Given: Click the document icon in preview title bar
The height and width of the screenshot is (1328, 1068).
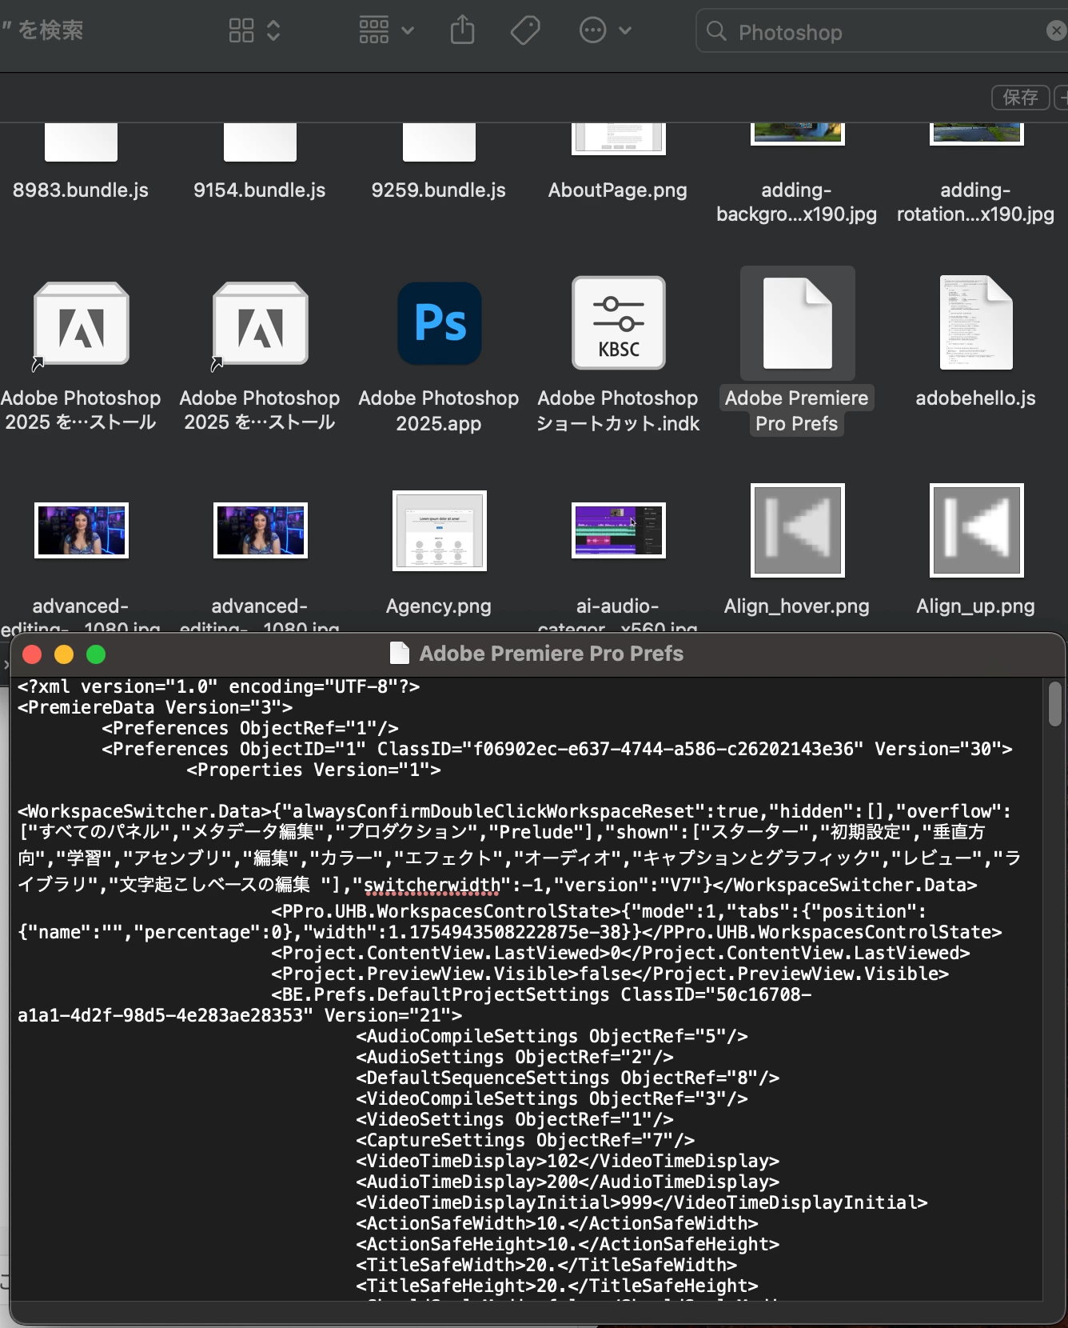Looking at the screenshot, I should [x=399, y=654].
